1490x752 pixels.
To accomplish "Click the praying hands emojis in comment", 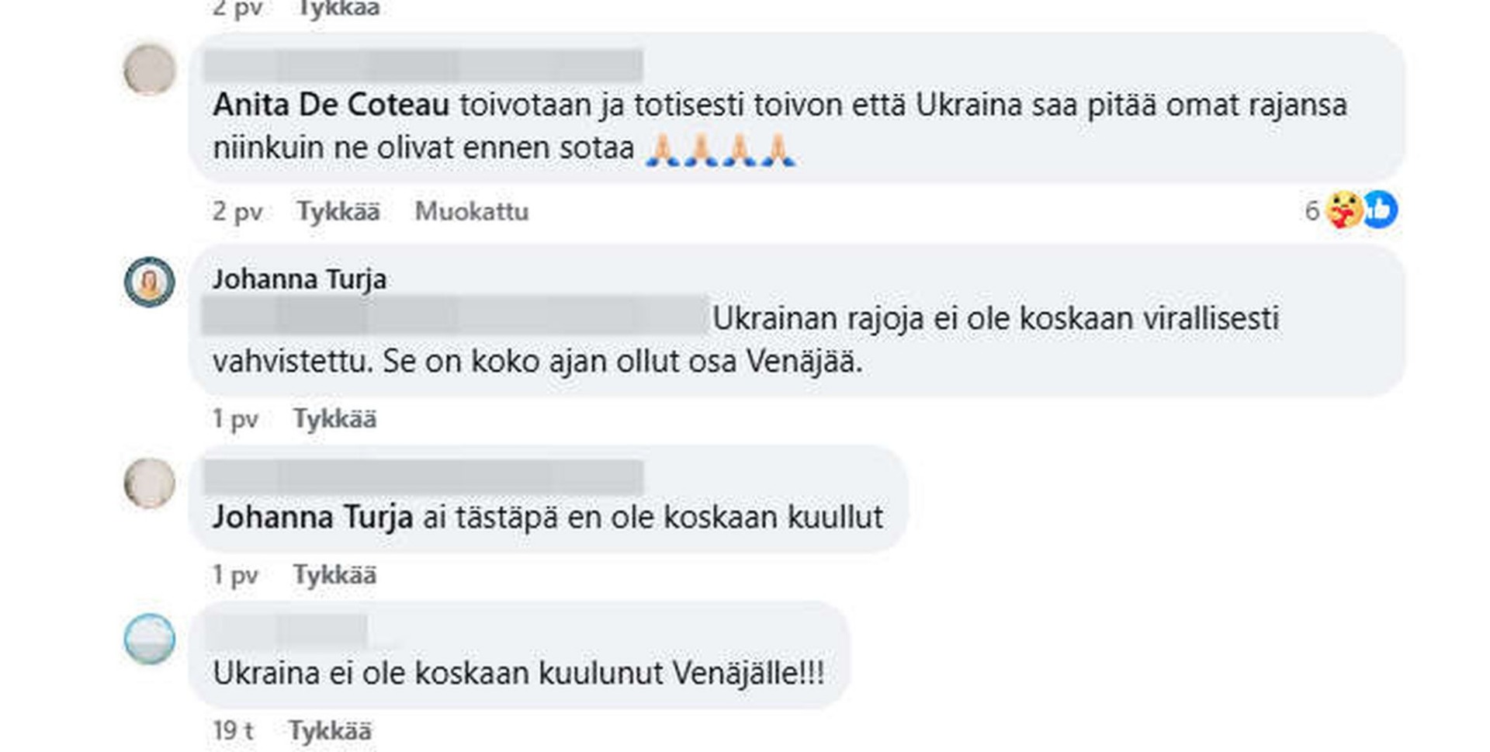I will click(720, 149).
